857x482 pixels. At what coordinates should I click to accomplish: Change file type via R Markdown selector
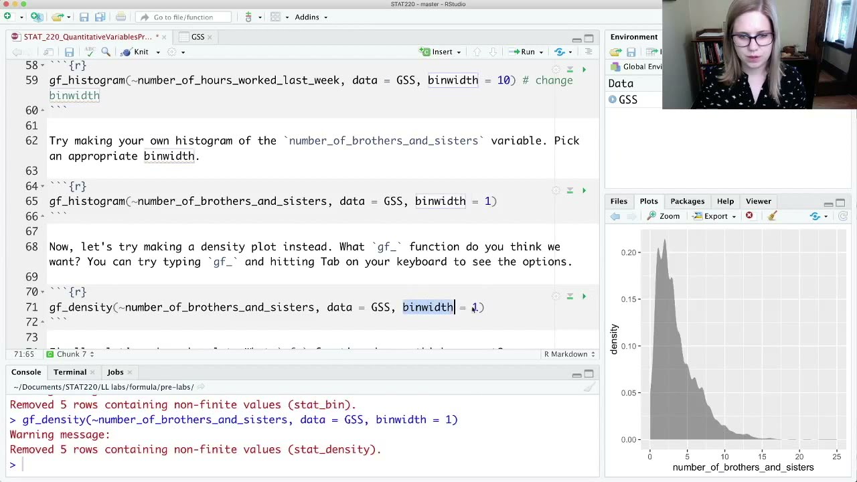tap(570, 354)
